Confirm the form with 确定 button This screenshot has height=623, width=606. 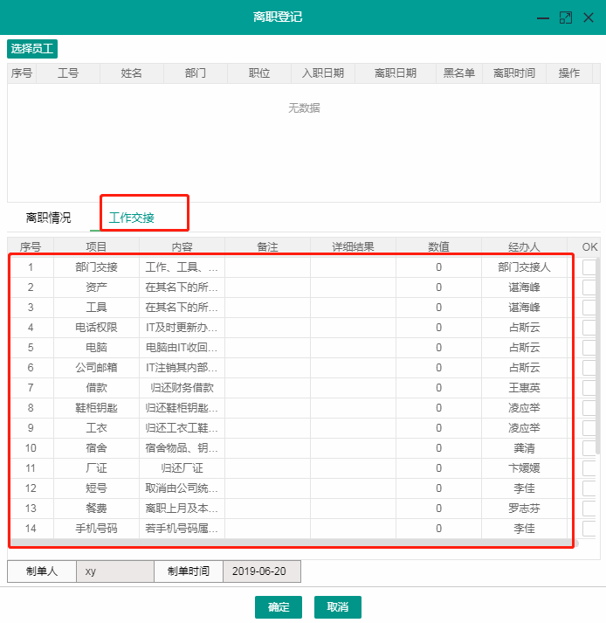[x=279, y=607]
